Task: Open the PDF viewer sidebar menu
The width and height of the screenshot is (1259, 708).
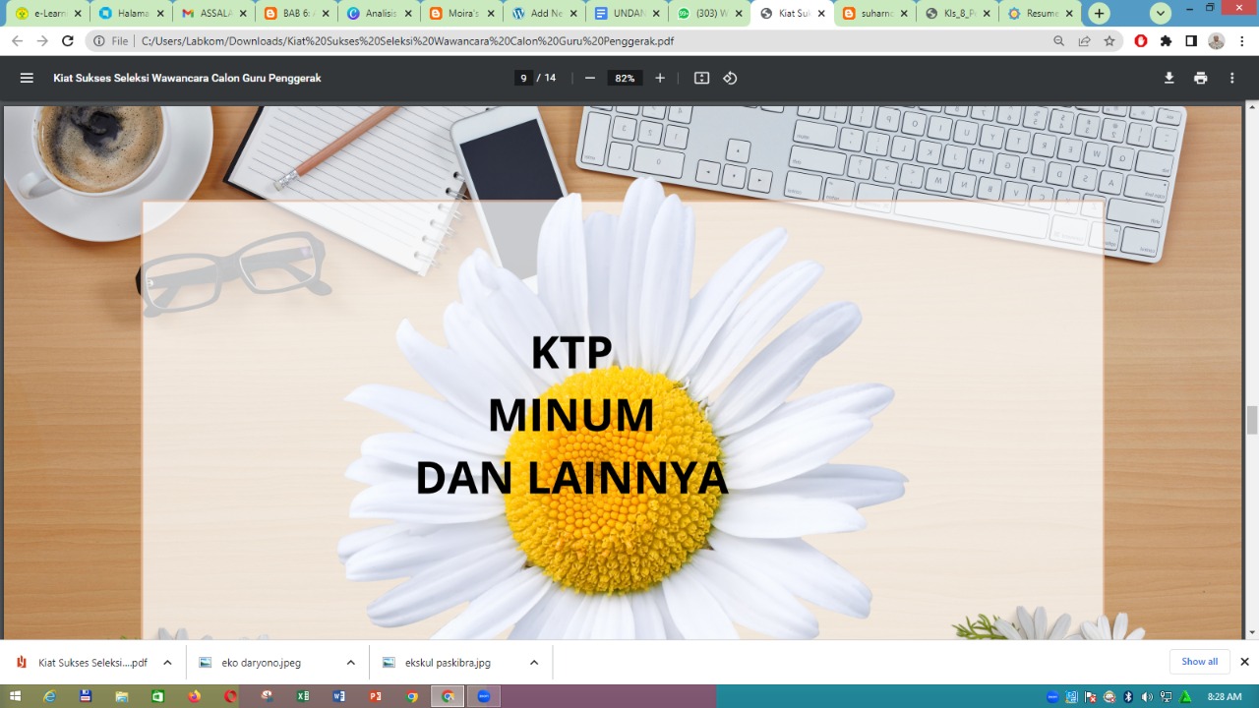Action: tap(27, 78)
